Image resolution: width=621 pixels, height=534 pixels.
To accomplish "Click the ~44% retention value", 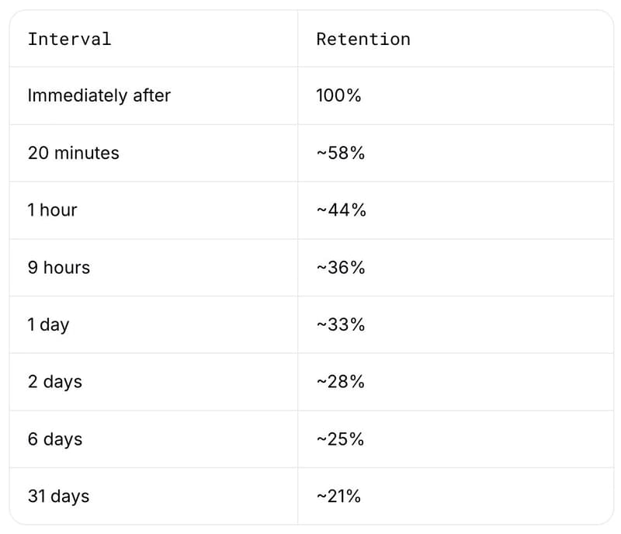I will pyautogui.click(x=341, y=210).
